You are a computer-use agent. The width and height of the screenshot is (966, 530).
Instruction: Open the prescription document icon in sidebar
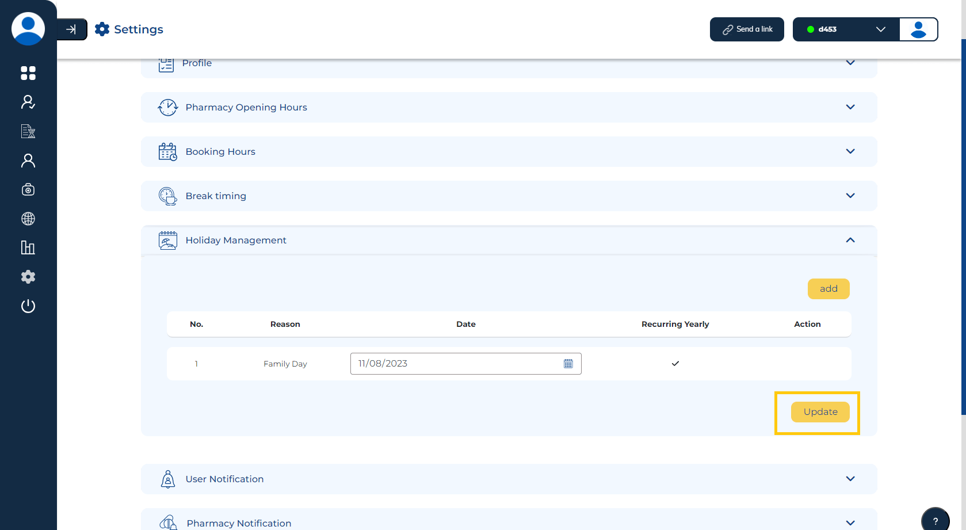[x=28, y=132]
